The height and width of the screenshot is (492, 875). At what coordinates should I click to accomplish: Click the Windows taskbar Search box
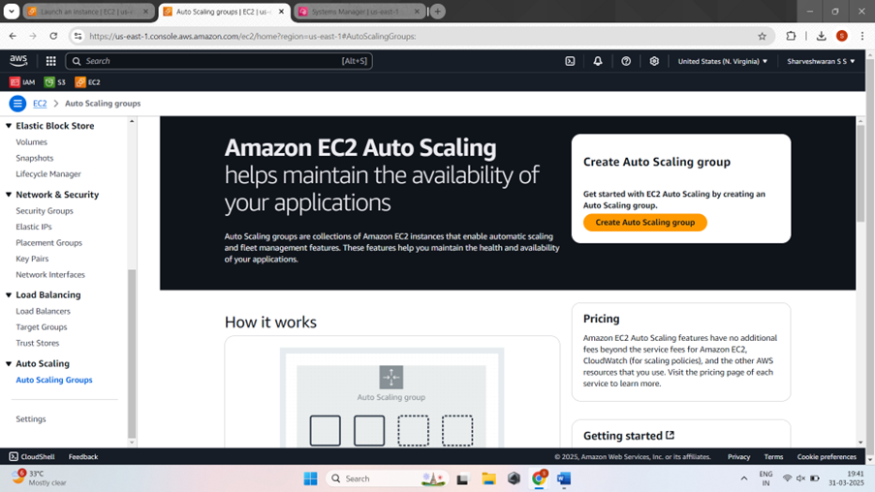388,478
